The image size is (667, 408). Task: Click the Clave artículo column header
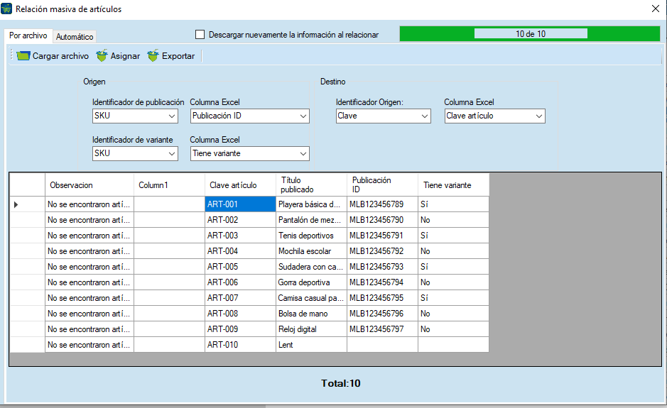click(240, 185)
